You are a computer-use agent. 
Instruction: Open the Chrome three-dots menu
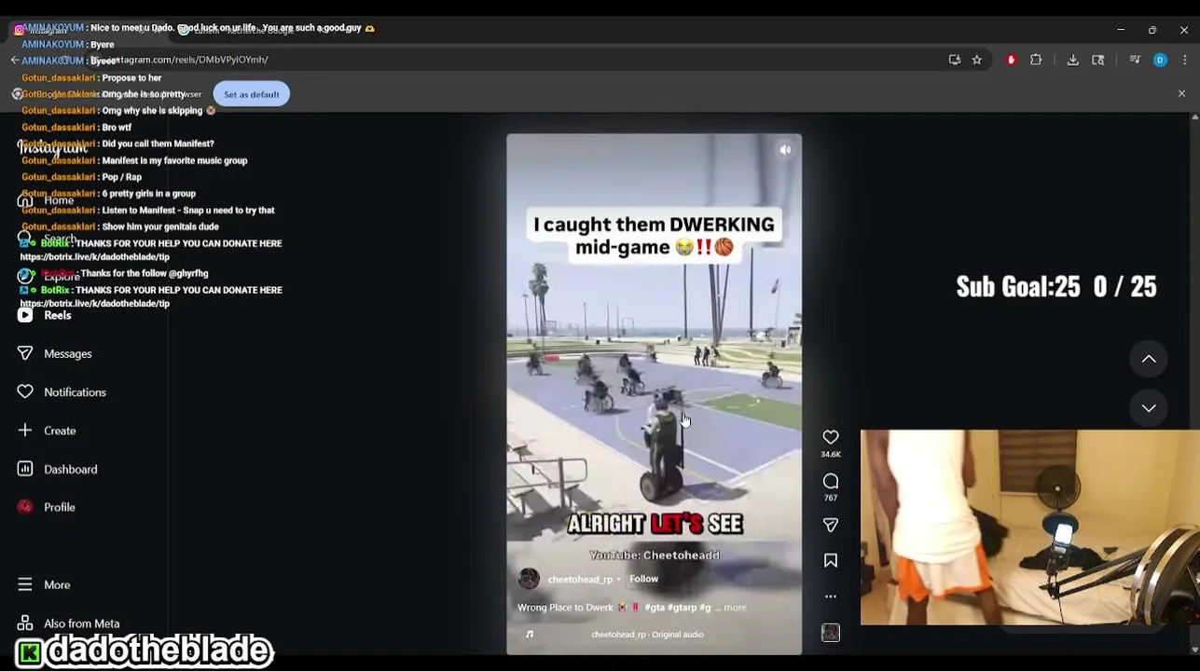tap(1184, 60)
